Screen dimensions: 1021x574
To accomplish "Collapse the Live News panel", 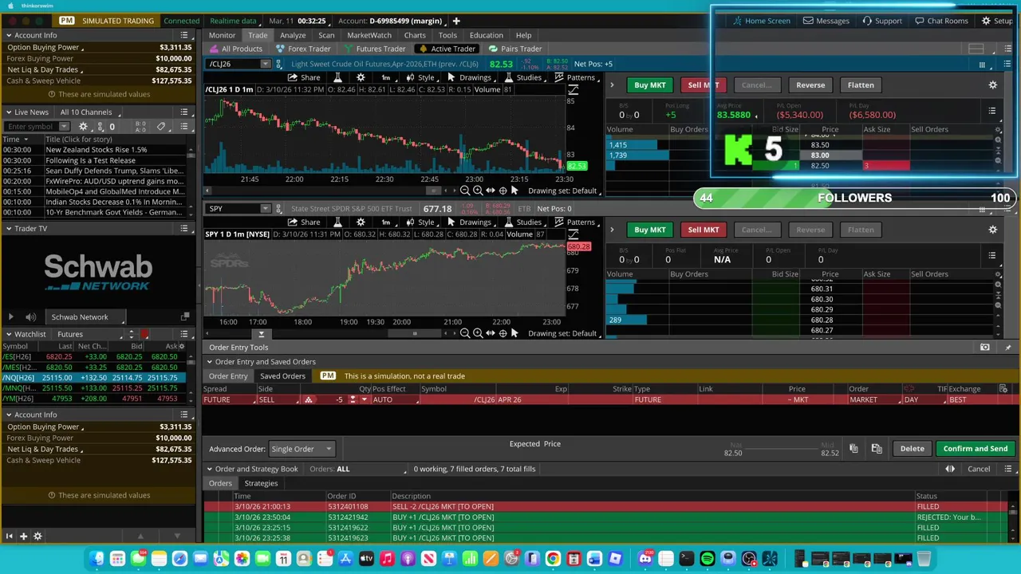I will click(x=8, y=112).
